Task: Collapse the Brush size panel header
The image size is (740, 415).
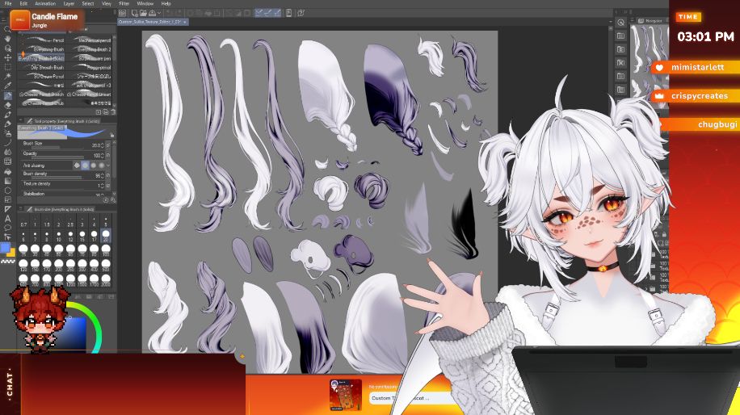Action: [x=21, y=208]
